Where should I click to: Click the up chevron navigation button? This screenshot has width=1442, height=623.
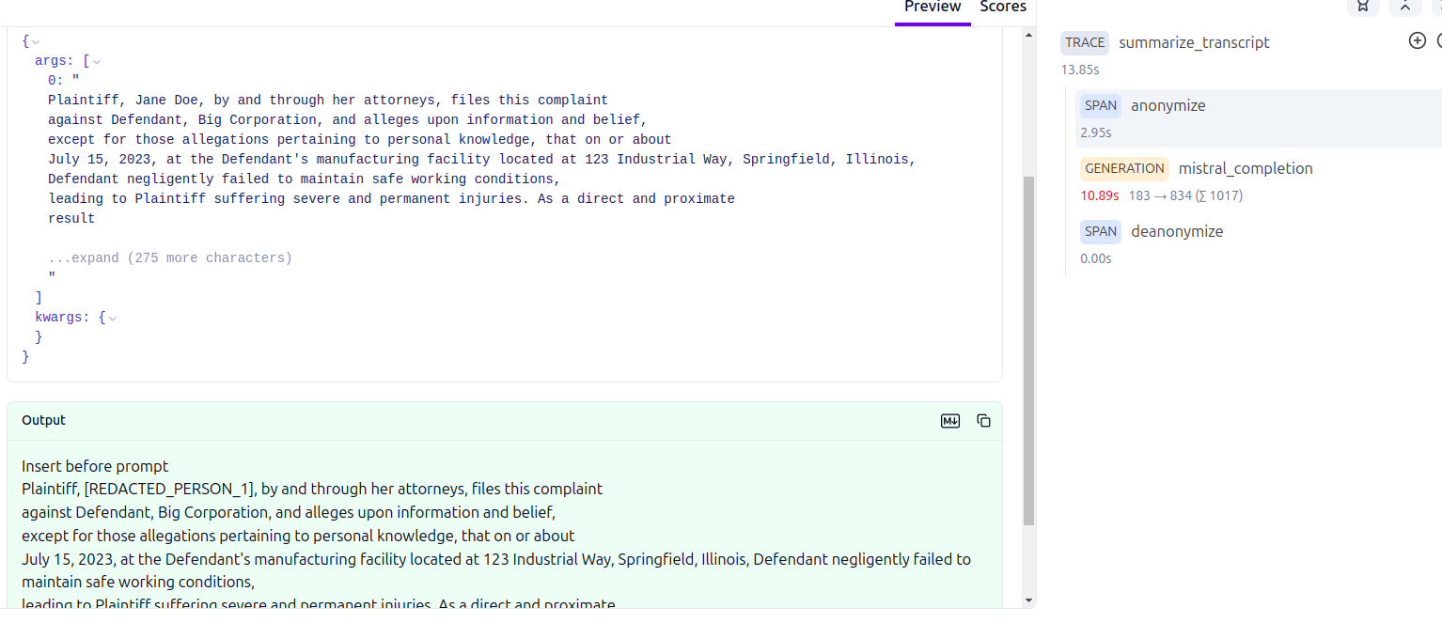pos(1405,7)
